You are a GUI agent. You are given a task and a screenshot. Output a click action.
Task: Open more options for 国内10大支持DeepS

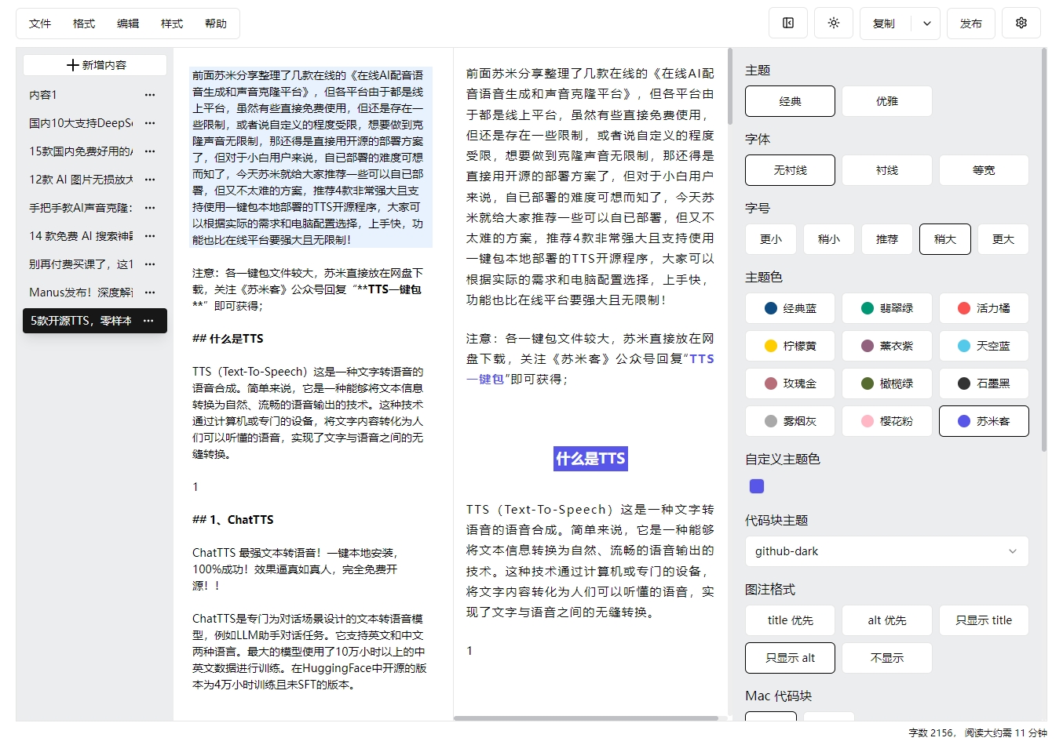(x=150, y=123)
